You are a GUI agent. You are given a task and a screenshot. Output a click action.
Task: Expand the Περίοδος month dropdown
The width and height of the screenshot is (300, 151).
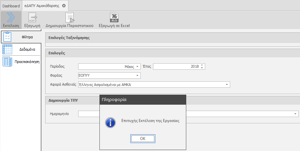click(138, 67)
